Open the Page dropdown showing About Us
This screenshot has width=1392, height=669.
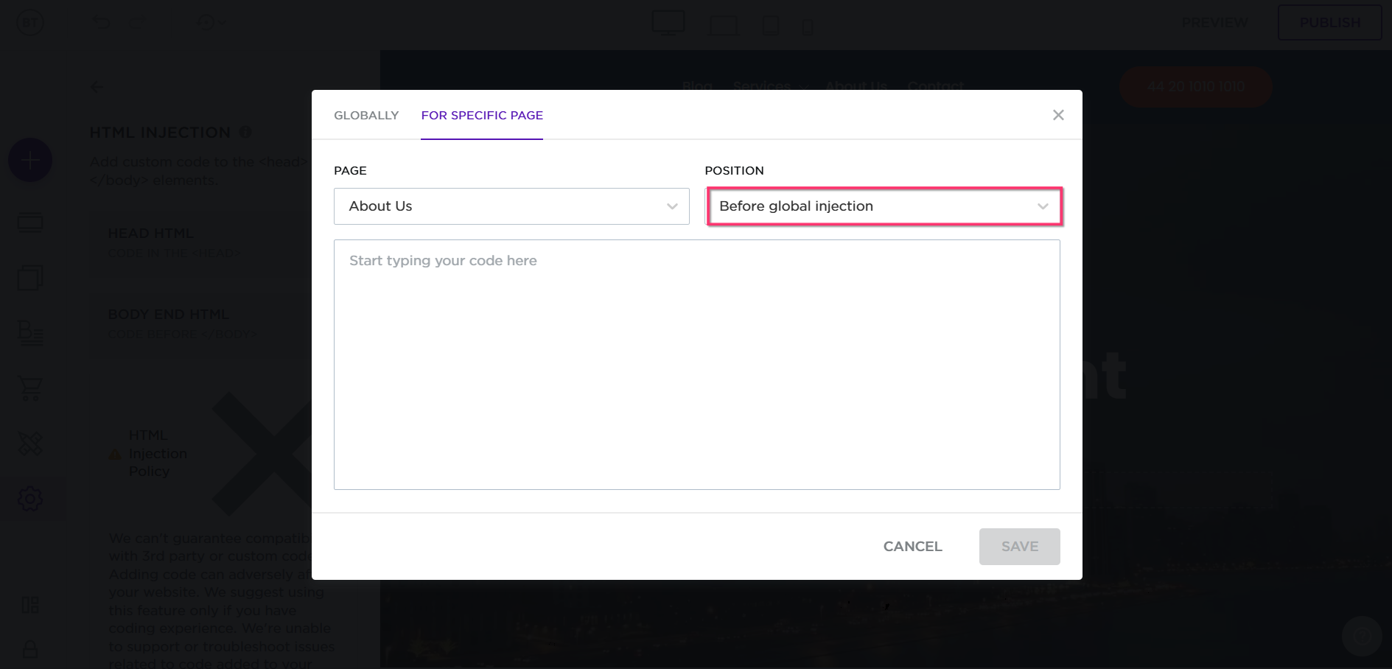[x=511, y=206]
